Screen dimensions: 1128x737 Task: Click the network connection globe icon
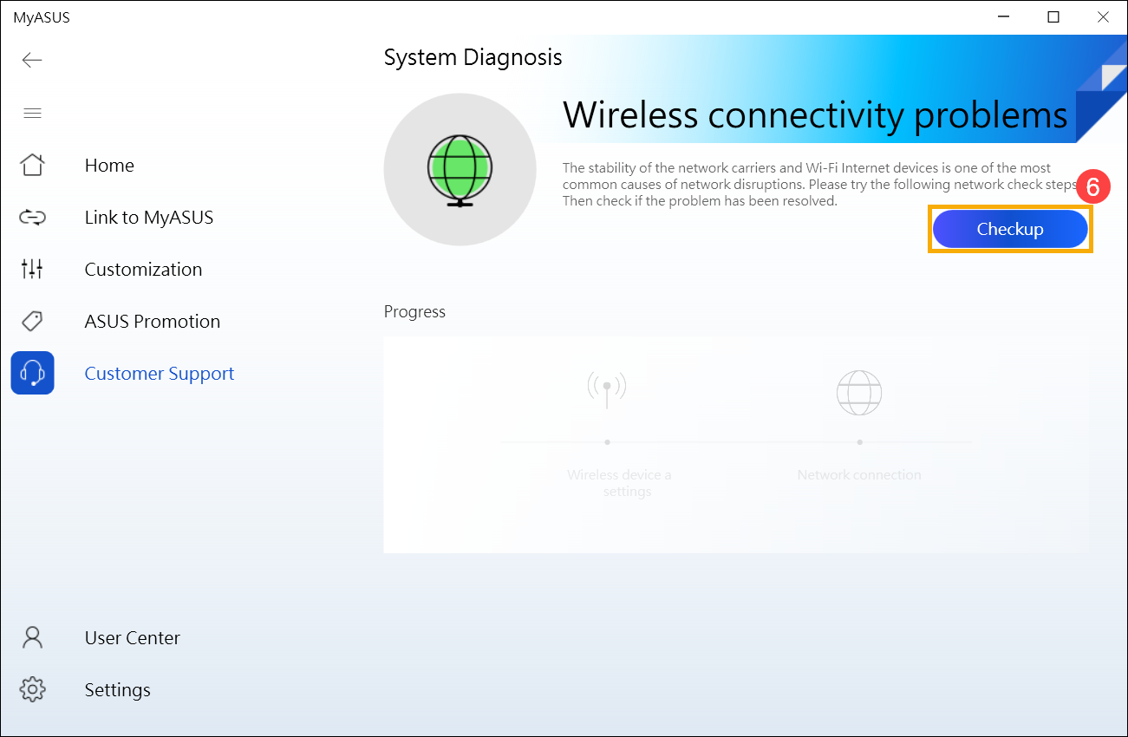859,392
